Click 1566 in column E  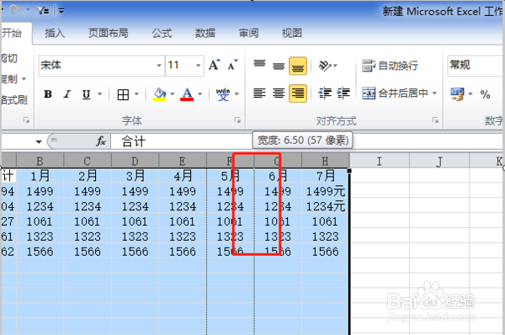[x=183, y=252]
